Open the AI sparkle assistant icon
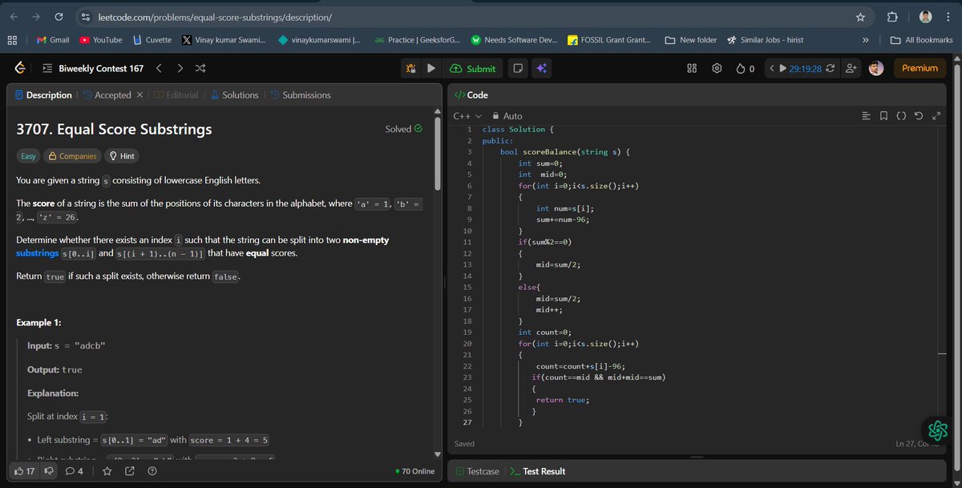Viewport: 962px width, 488px height. click(x=542, y=69)
